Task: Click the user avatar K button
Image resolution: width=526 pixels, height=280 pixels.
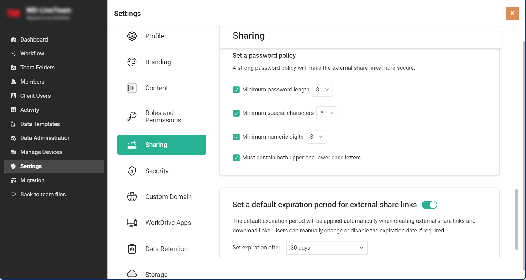Action: (512, 13)
